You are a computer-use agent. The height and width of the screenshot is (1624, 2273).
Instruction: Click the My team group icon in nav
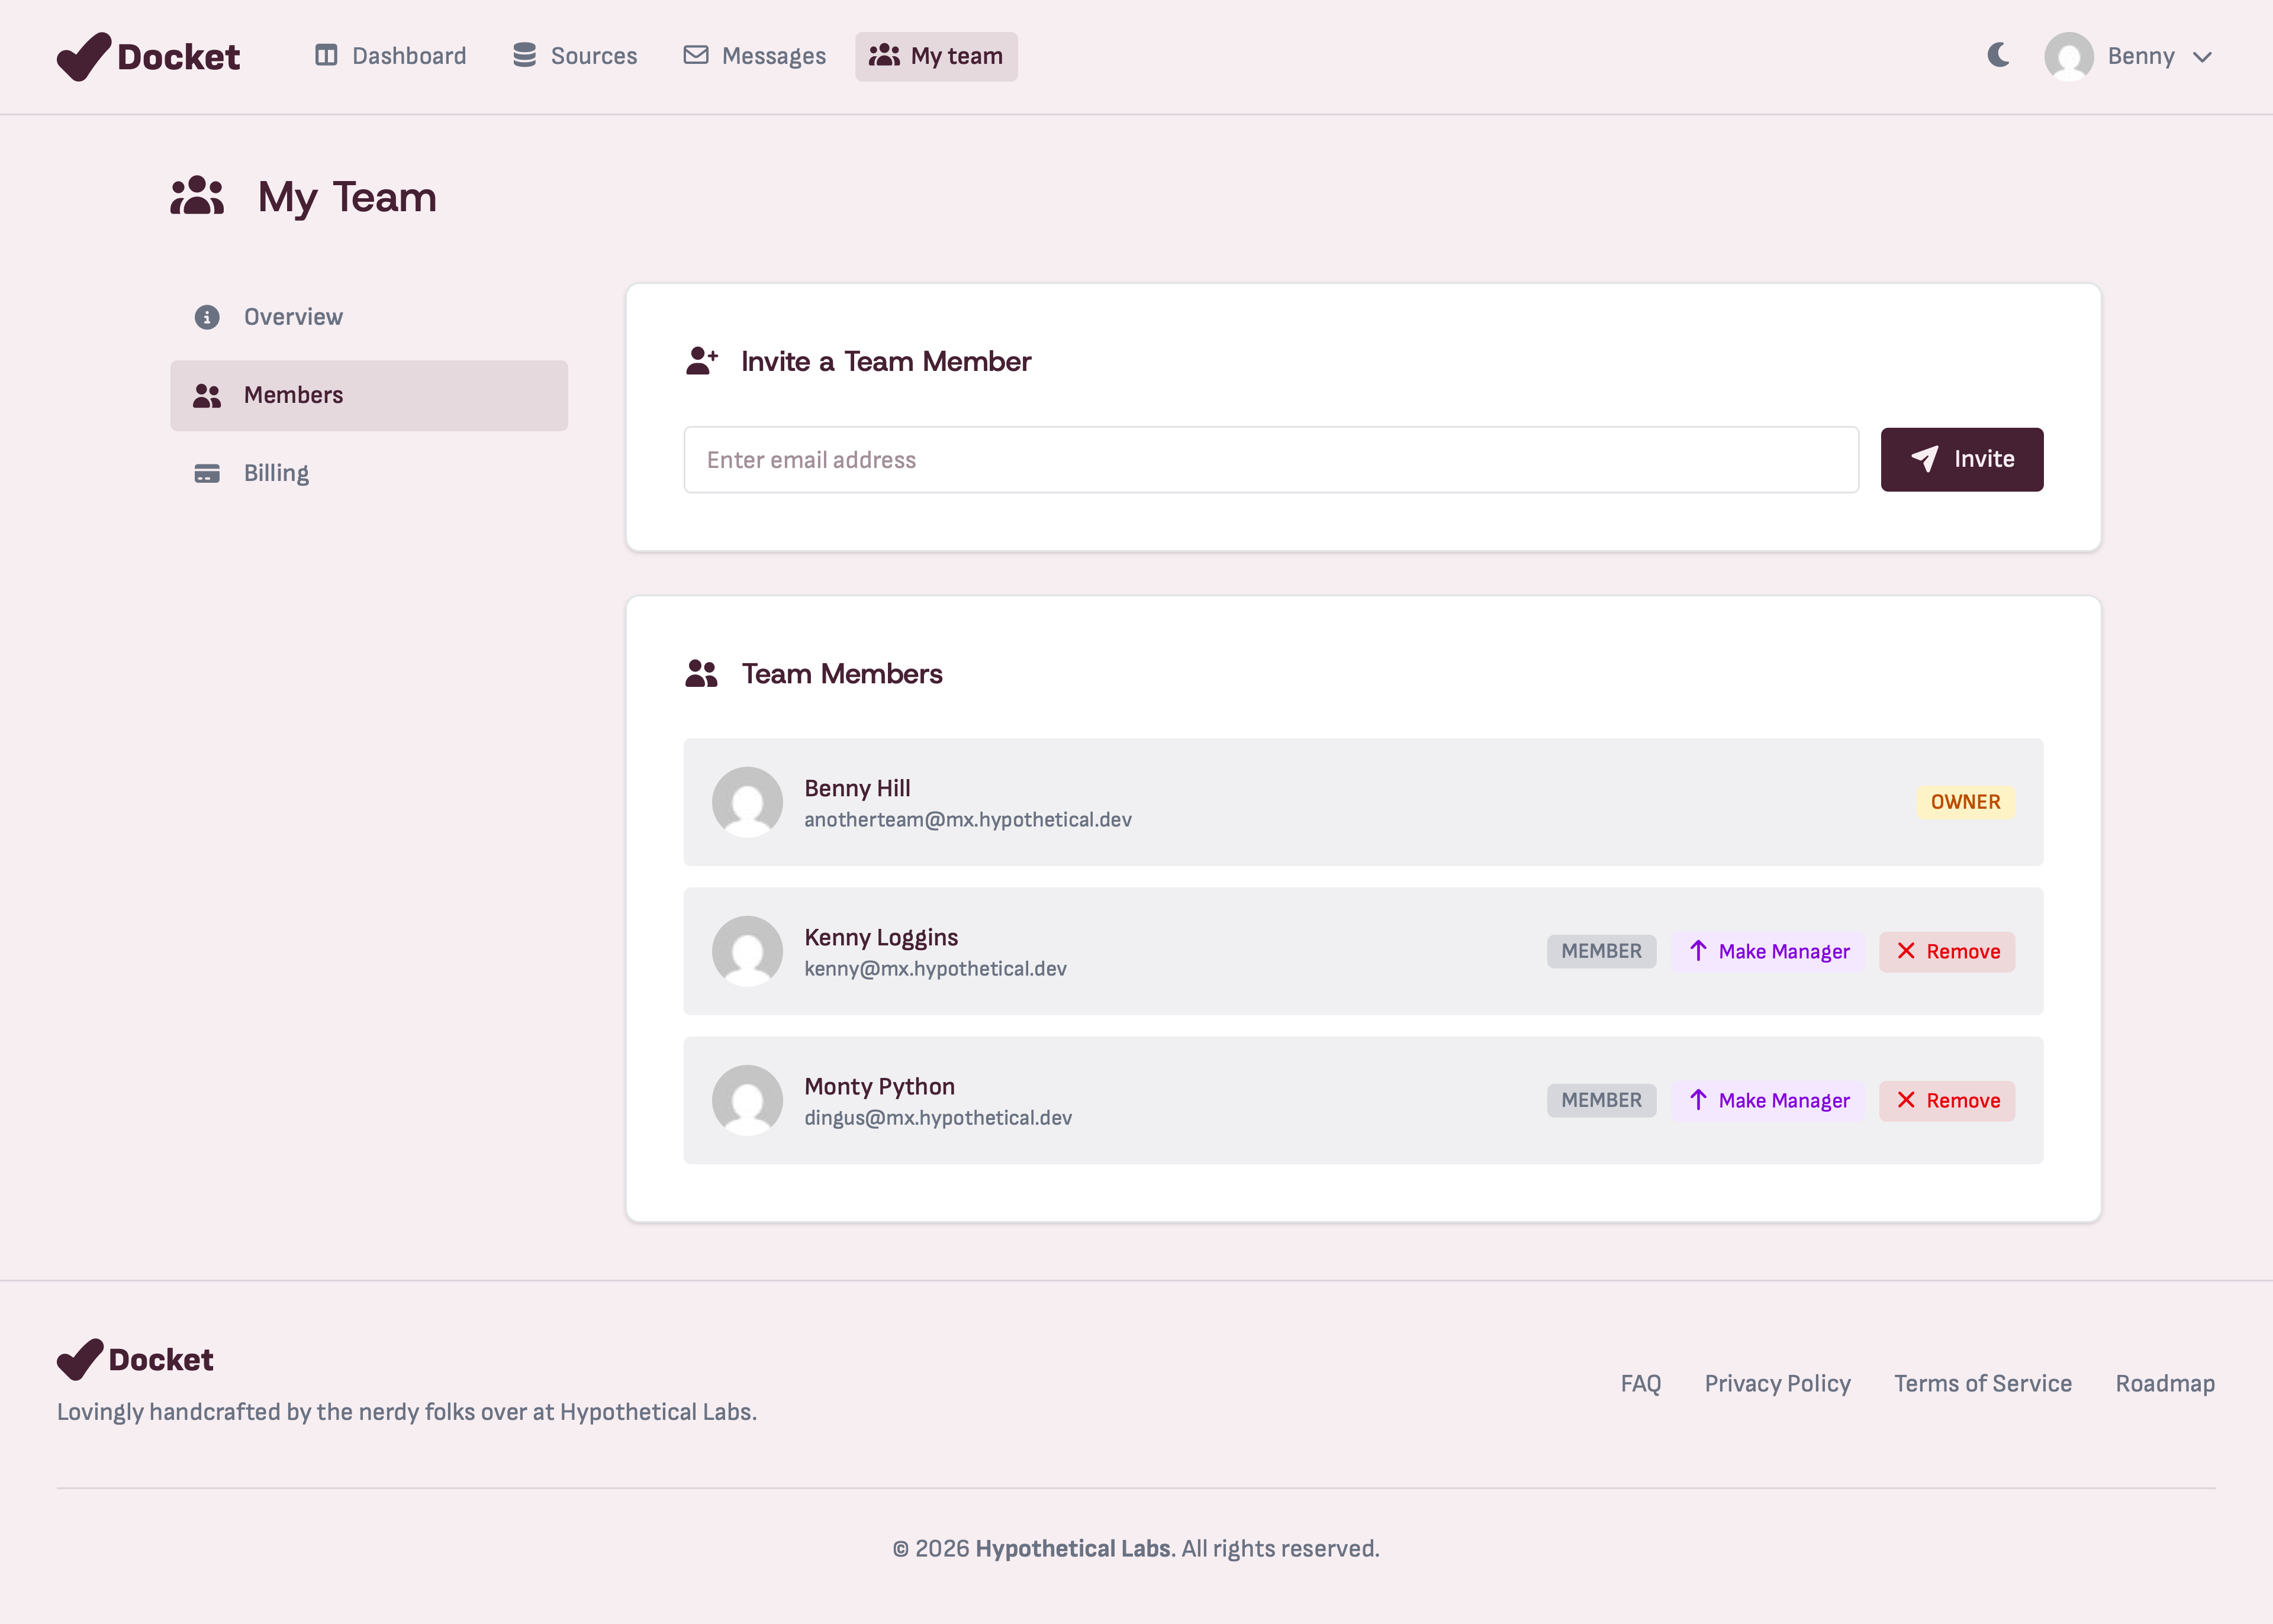click(883, 55)
